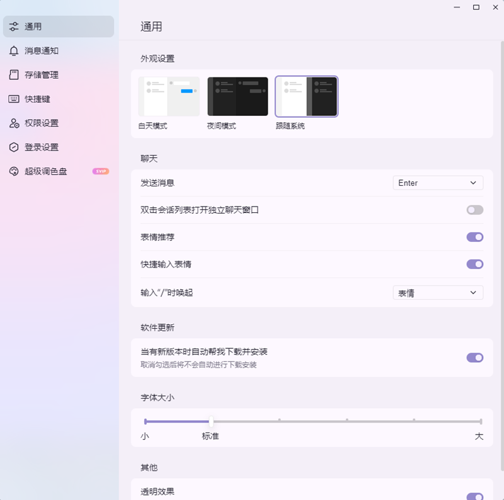This screenshot has height=500, width=504.
Task: Close the settings window
Action: point(495,7)
